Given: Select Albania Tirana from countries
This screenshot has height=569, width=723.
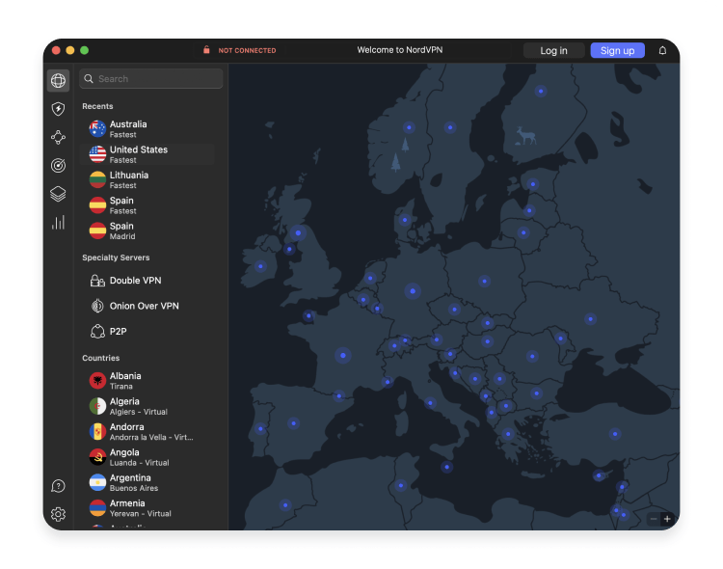Looking at the screenshot, I should point(125,381).
